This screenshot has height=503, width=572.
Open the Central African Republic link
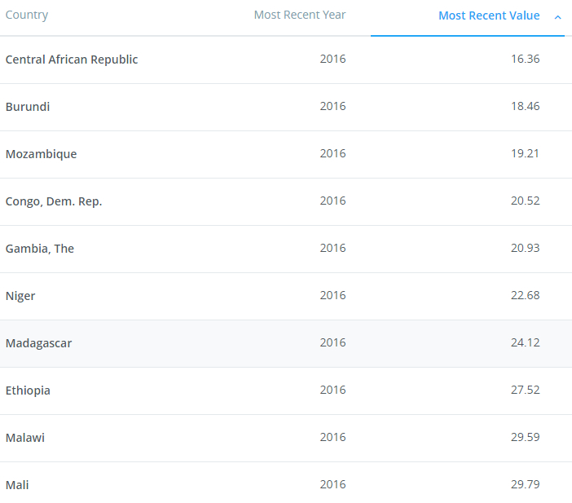point(72,60)
